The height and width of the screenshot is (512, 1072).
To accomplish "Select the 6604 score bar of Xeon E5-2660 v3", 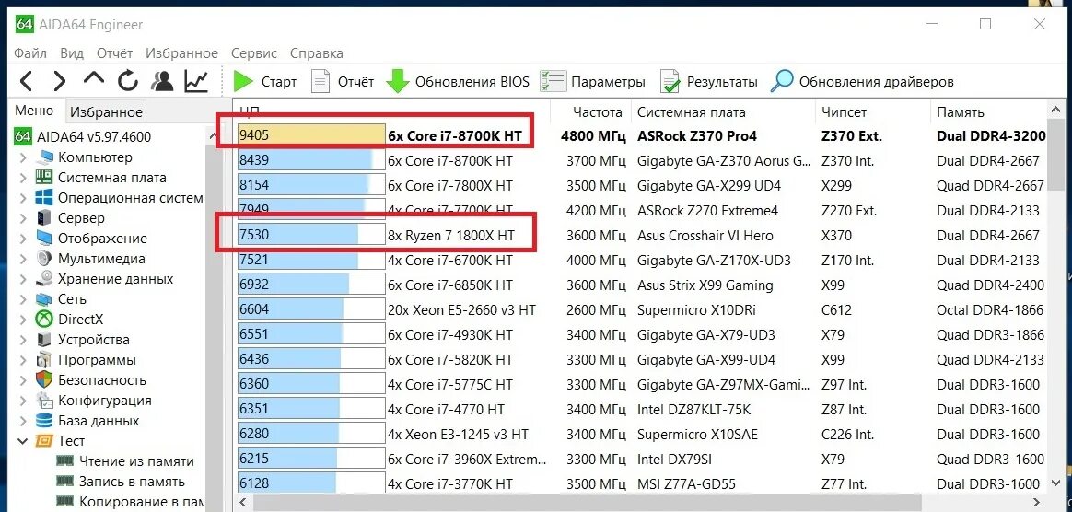I will [x=312, y=310].
